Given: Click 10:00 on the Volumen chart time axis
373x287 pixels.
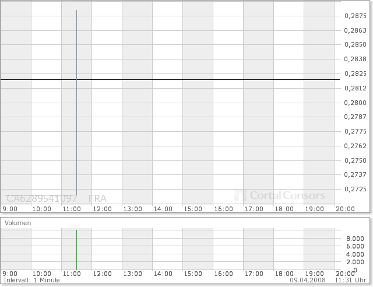Looking at the screenshot, I should coord(41,274).
